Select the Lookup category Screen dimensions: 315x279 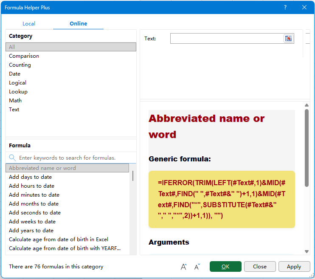pyautogui.click(x=71, y=91)
